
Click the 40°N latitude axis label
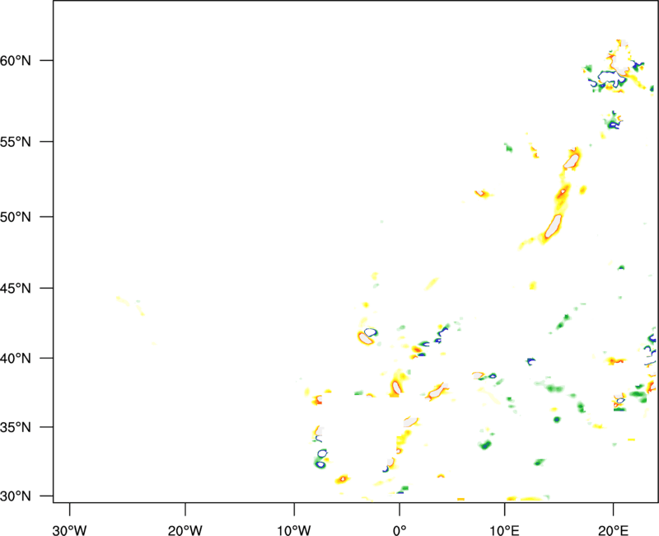tap(16, 359)
